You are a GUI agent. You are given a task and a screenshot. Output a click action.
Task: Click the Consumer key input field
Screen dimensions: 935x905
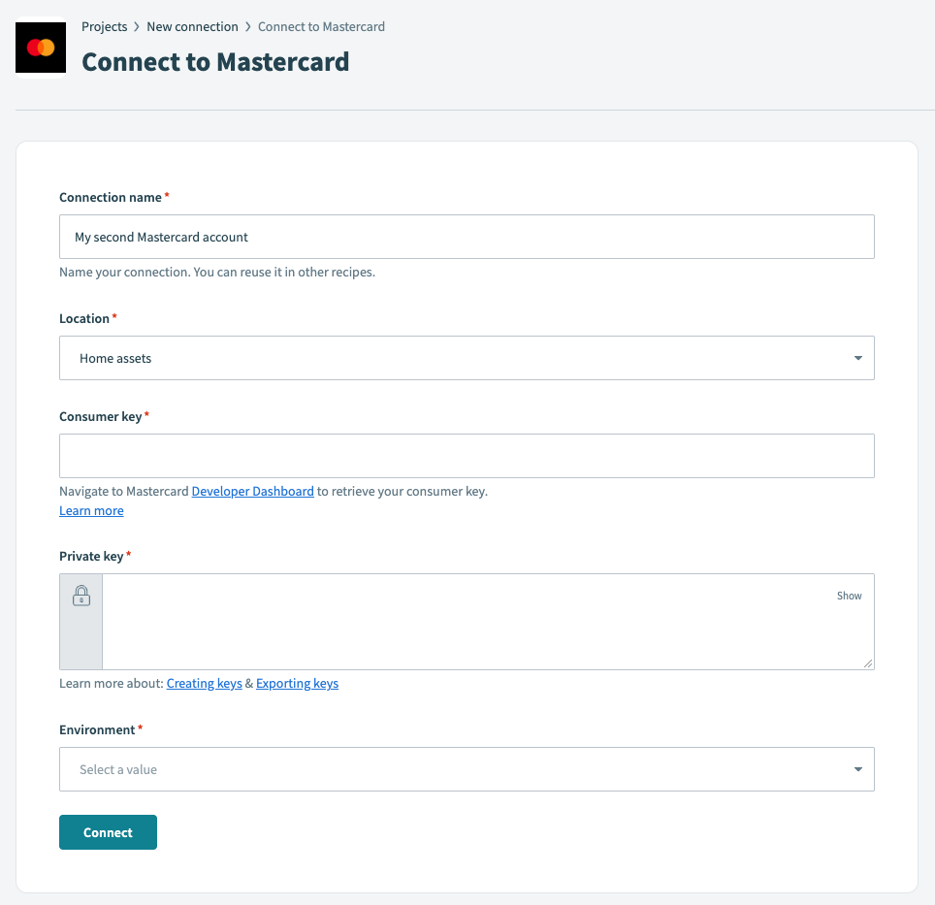pyautogui.click(x=467, y=455)
